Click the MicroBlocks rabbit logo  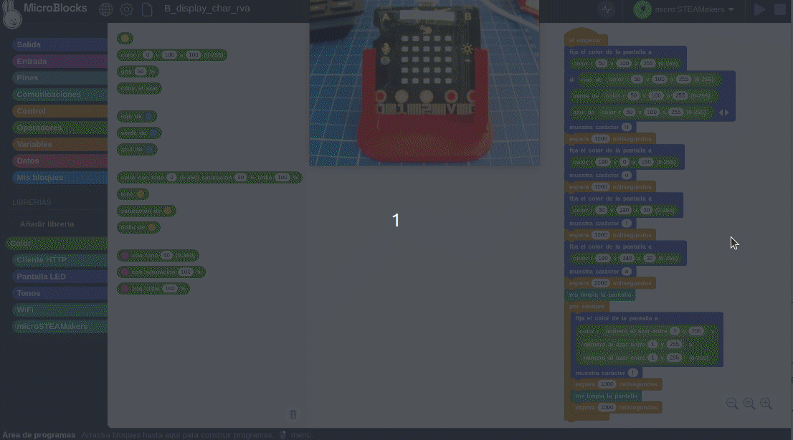point(11,14)
